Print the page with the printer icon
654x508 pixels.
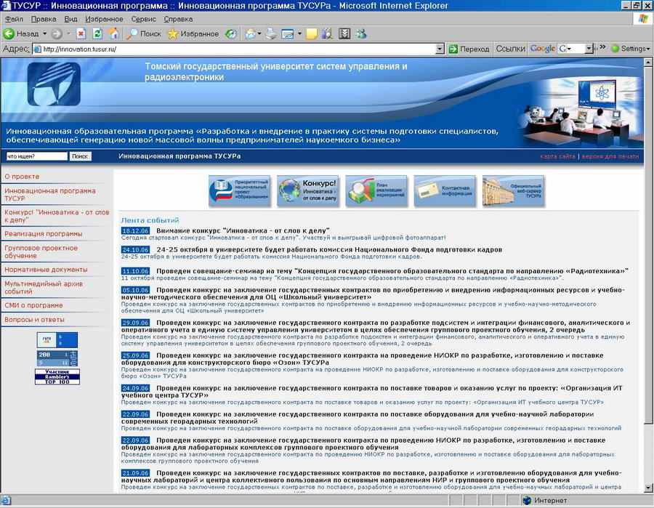click(x=271, y=33)
